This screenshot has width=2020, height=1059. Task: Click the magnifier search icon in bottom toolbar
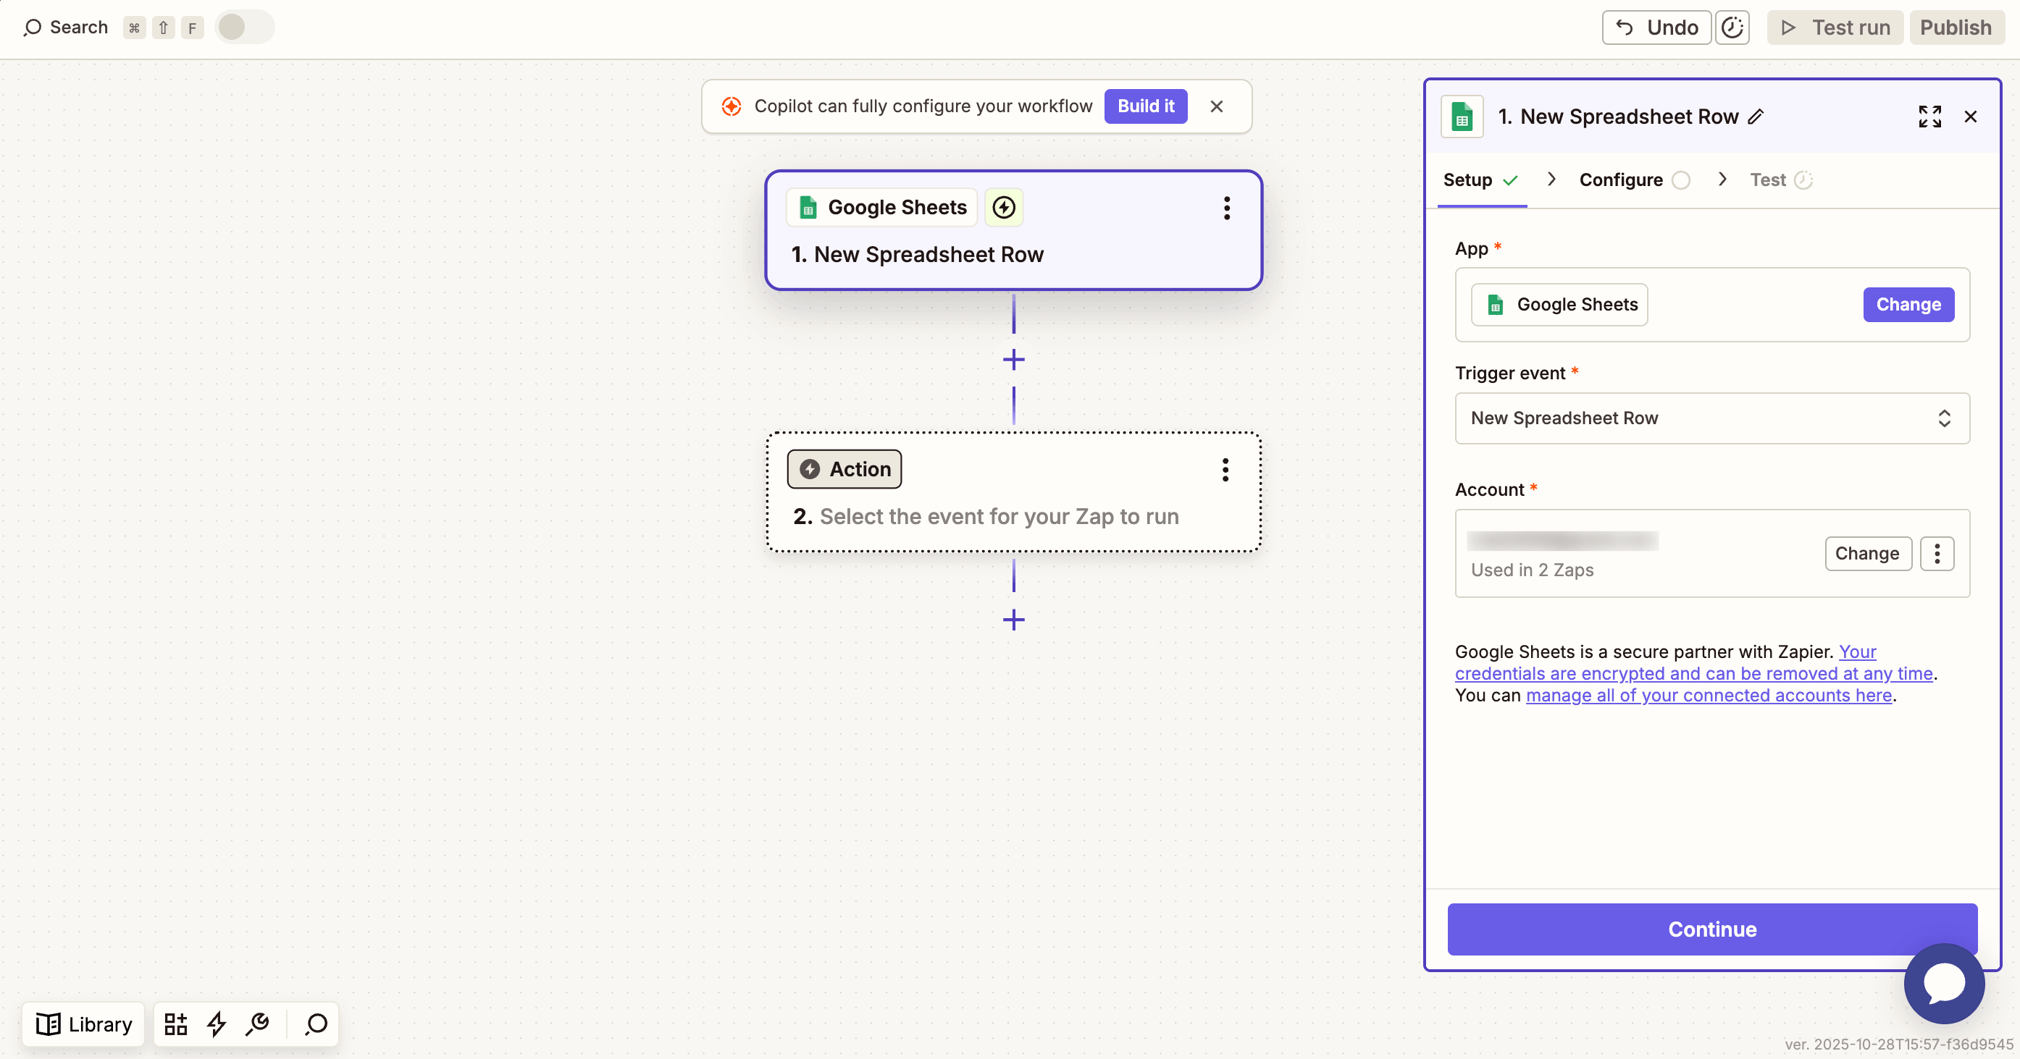point(315,1024)
